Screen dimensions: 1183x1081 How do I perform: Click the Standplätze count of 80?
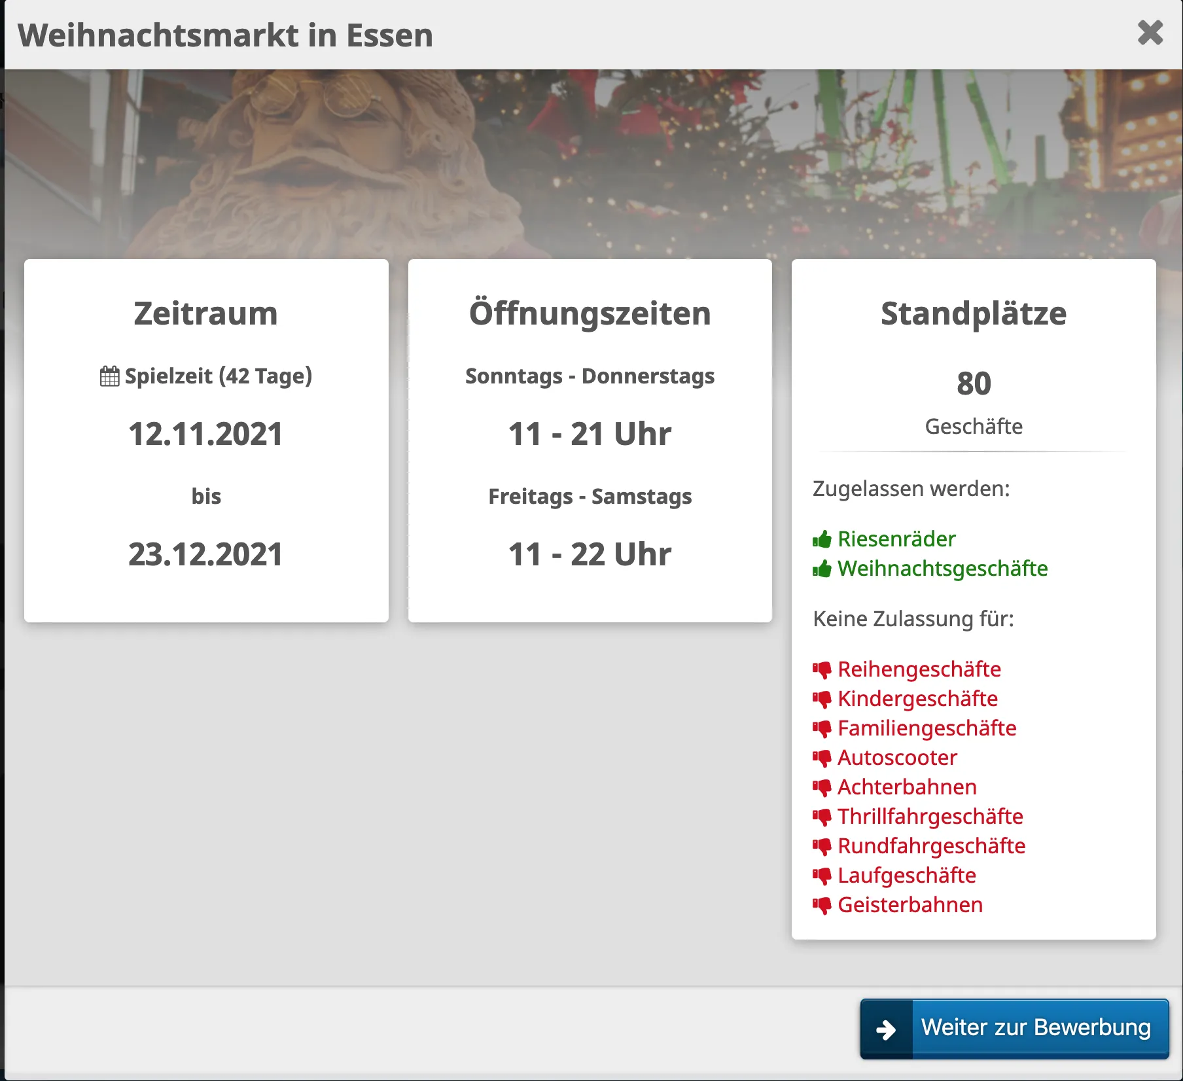point(974,383)
